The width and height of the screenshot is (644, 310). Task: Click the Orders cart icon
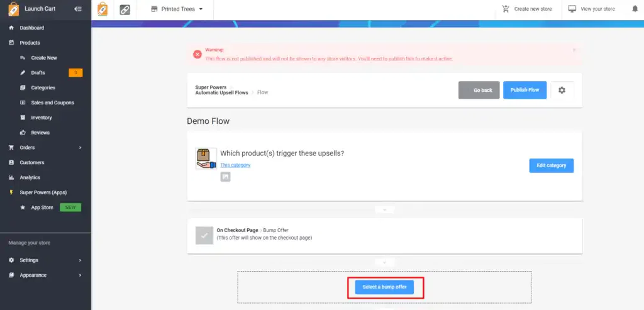pyautogui.click(x=11, y=147)
